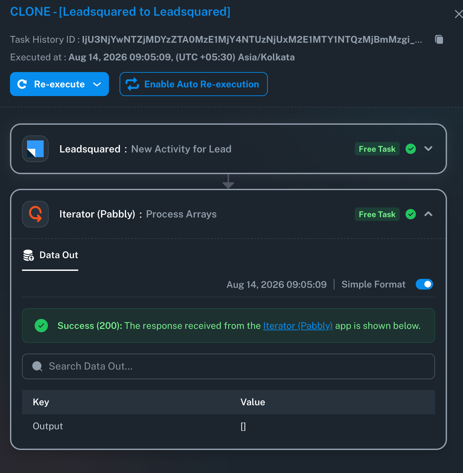463x473 pixels.
Task: Select the Task History ID value
Action: pos(252,40)
